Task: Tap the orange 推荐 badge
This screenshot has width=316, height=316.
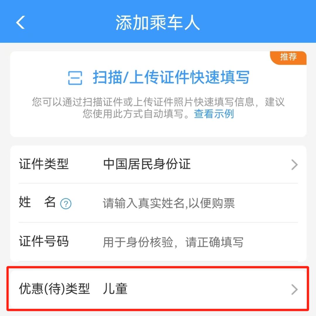Action: [288, 58]
